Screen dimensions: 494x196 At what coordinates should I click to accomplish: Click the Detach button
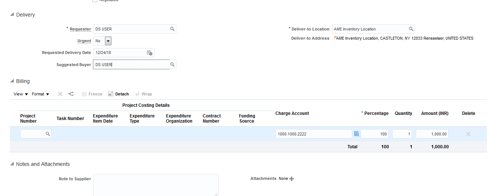pyautogui.click(x=119, y=94)
